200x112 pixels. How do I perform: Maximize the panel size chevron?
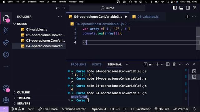point(187,64)
